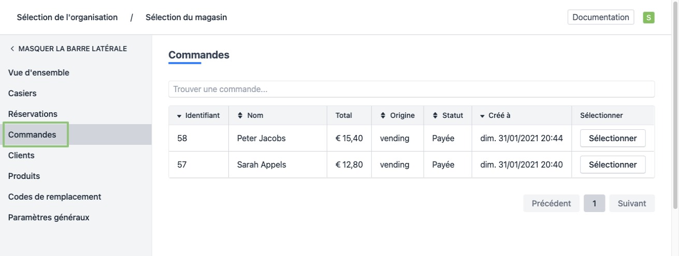Screen dimensions: 679x256
Task: Open Sélection de l'organisation breadcrumb
Action: pyautogui.click(x=67, y=18)
